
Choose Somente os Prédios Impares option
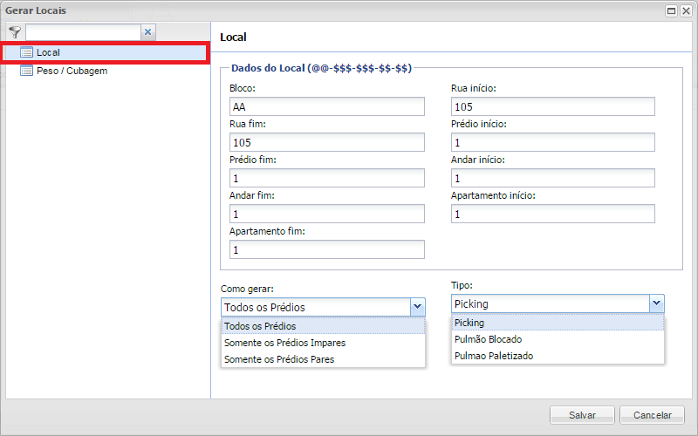tap(284, 343)
